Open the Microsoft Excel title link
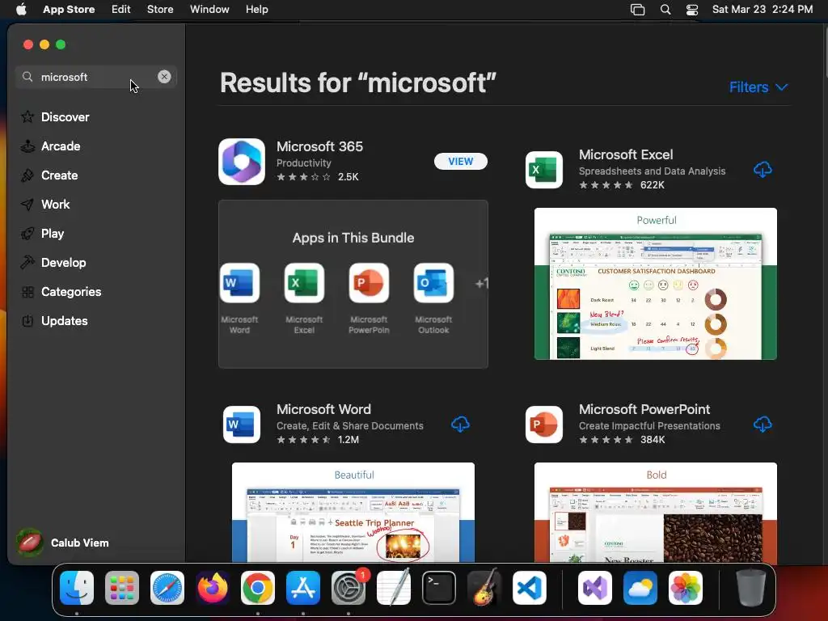Screen dimensions: 828x621 [x=626, y=154]
